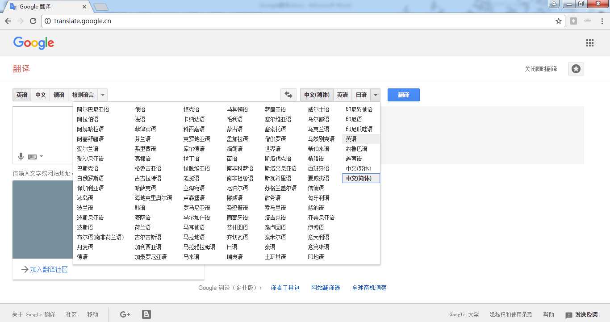The height and width of the screenshot is (322, 610).
Task: Choose 越南语 from language list
Action: [x=354, y=159]
